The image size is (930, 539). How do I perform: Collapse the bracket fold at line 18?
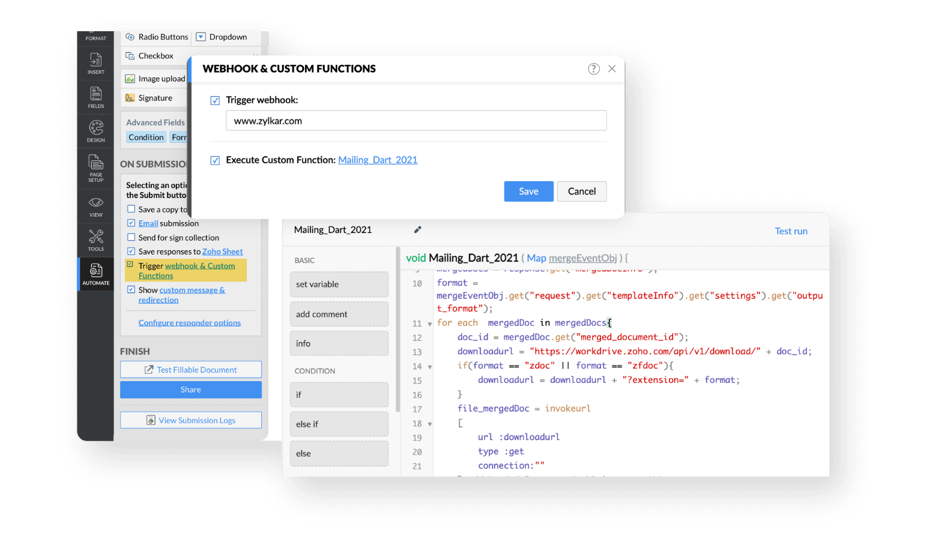(x=430, y=424)
